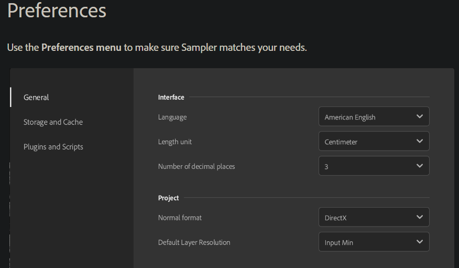Click the chevron arrow beside DirectX
The height and width of the screenshot is (268, 459).
pos(420,217)
